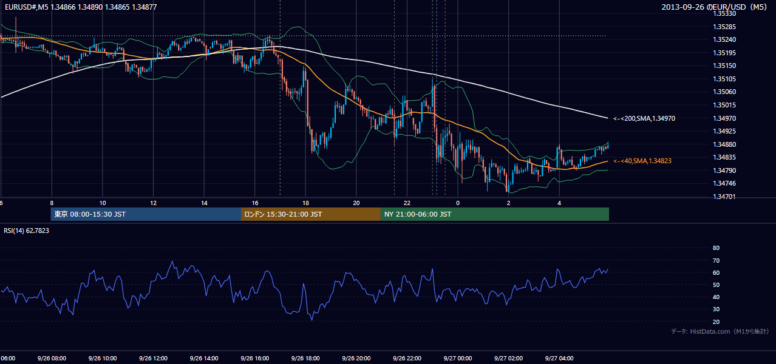This screenshot has width=776, height=364.
Task: Click RSI scale value 30
Action: [716, 309]
